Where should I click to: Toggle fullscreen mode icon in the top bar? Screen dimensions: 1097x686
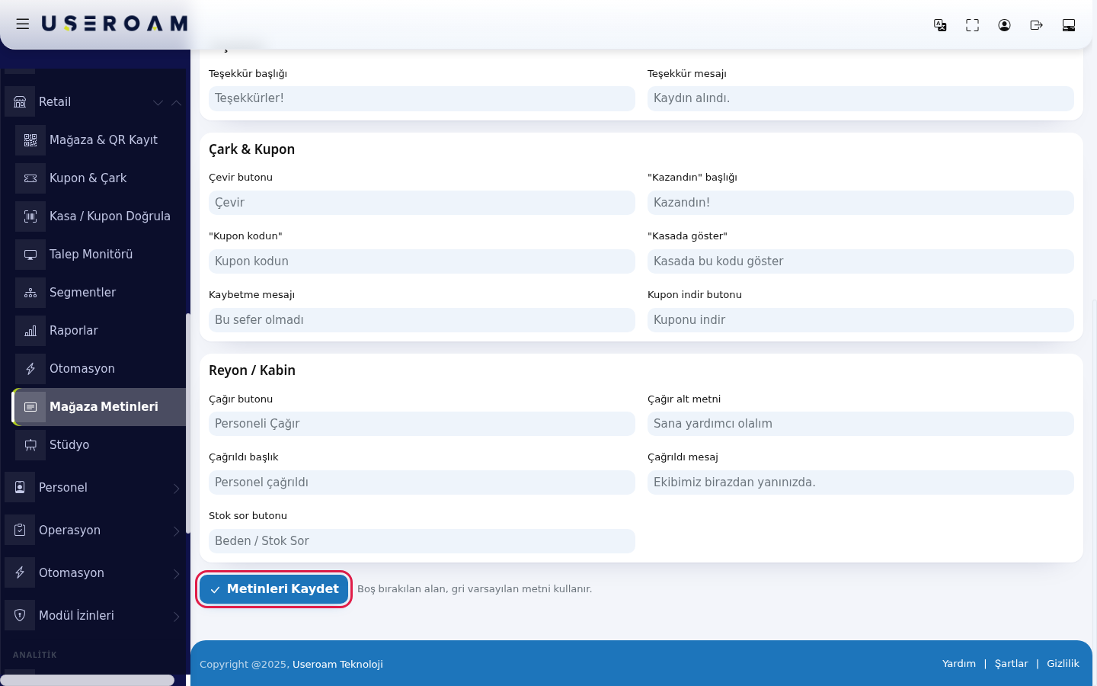[x=972, y=25]
